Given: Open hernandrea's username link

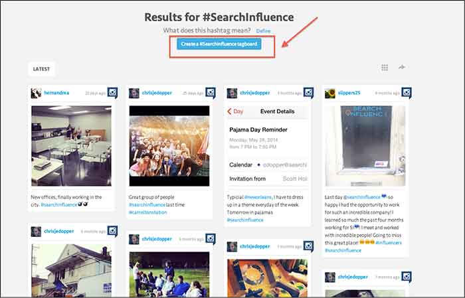Looking at the screenshot, I should [x=56, y=93].
